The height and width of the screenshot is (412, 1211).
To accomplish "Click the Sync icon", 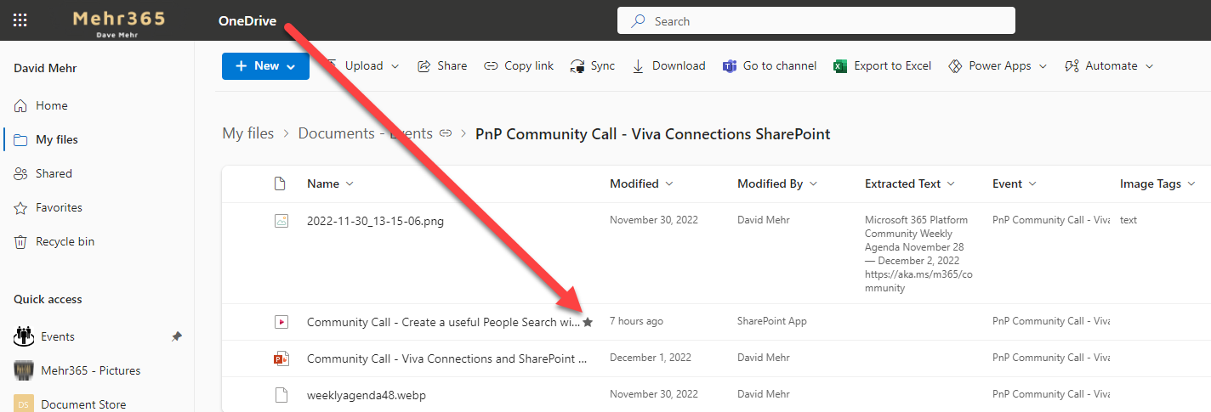I will tap(577, 66).
